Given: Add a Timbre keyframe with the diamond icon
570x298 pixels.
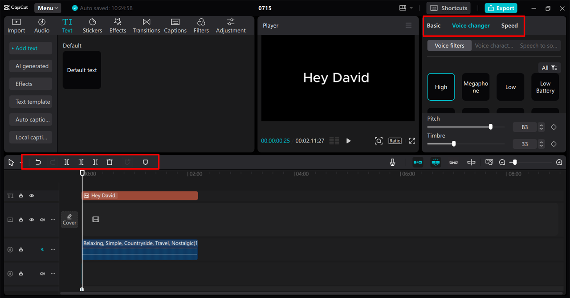Looking at the screenshot, I should 554,144.
